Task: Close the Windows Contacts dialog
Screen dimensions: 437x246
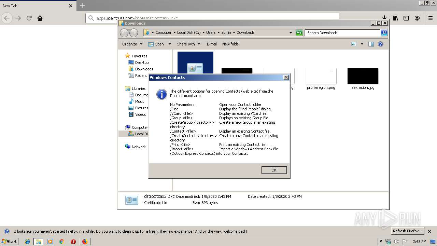Action: (x=286, y=78)
